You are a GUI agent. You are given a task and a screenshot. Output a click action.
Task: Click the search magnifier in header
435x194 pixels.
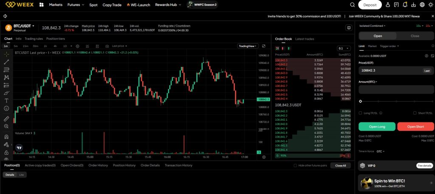[352, 5]
